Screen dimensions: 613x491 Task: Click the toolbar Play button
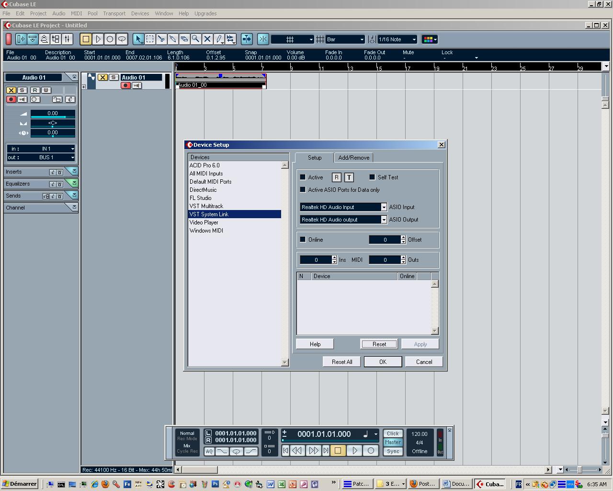[x=98, y=39]
